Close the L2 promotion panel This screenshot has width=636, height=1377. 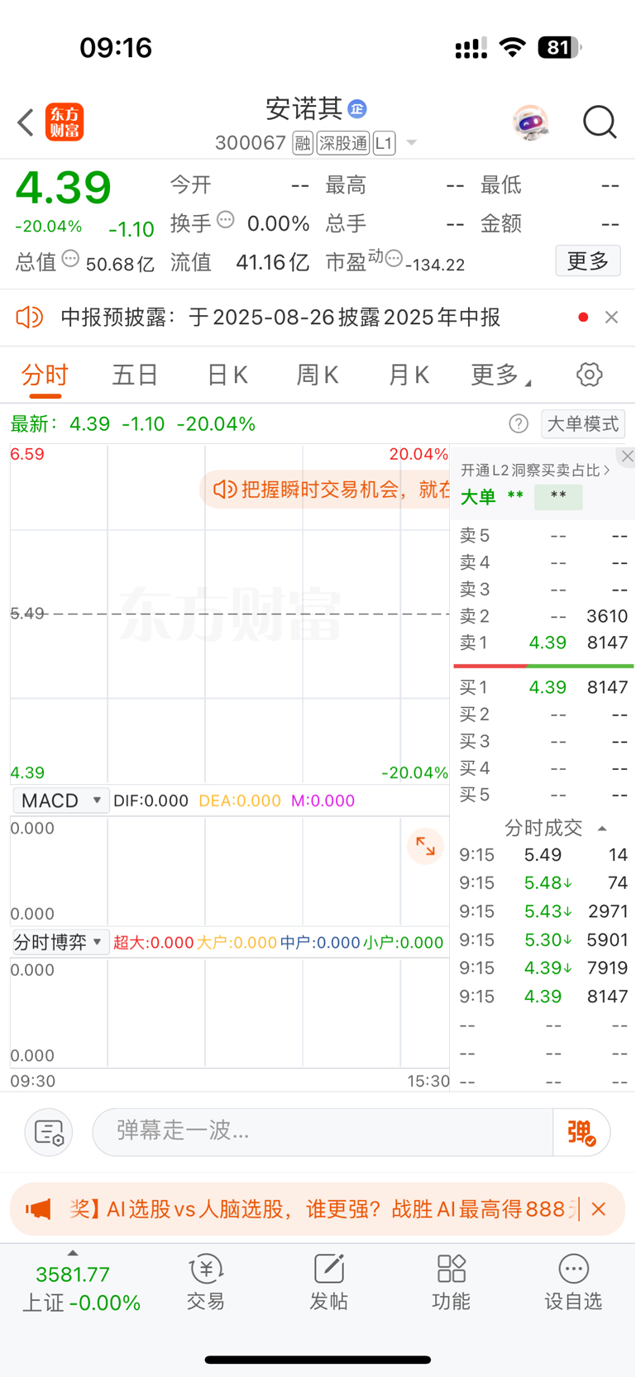(x=627, y=457)
